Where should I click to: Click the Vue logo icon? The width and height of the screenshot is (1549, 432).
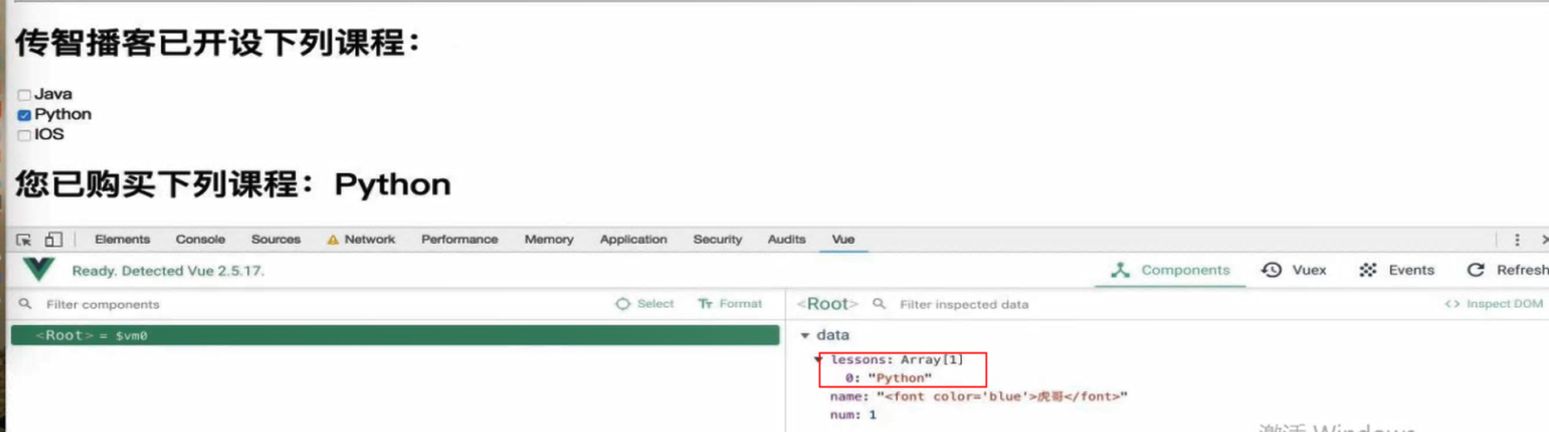pyautogui.click(x=39, y=269)
